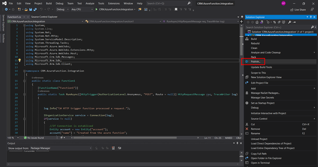Collapse the namespace block at line 14
Screen dimensions: 318x167
coord(24,71)
